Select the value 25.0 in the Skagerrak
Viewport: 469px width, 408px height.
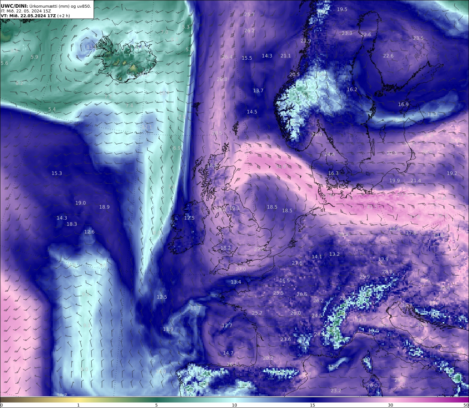click(317, 135)
